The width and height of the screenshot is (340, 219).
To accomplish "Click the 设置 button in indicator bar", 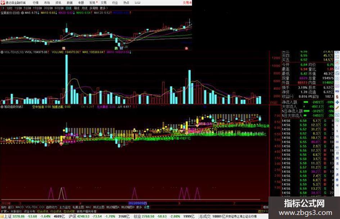I will click(x=147, y=207).
